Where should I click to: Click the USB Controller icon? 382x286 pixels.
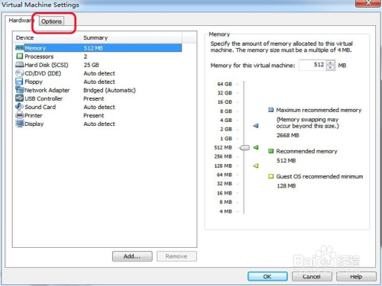(x=20, y=98)
